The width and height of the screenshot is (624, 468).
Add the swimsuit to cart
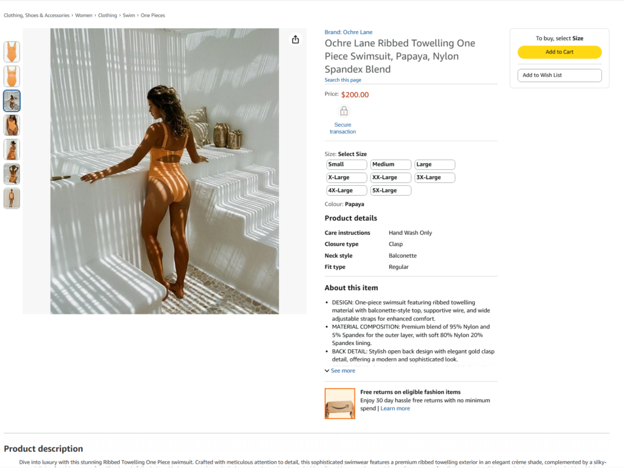(x=559, y=52)
